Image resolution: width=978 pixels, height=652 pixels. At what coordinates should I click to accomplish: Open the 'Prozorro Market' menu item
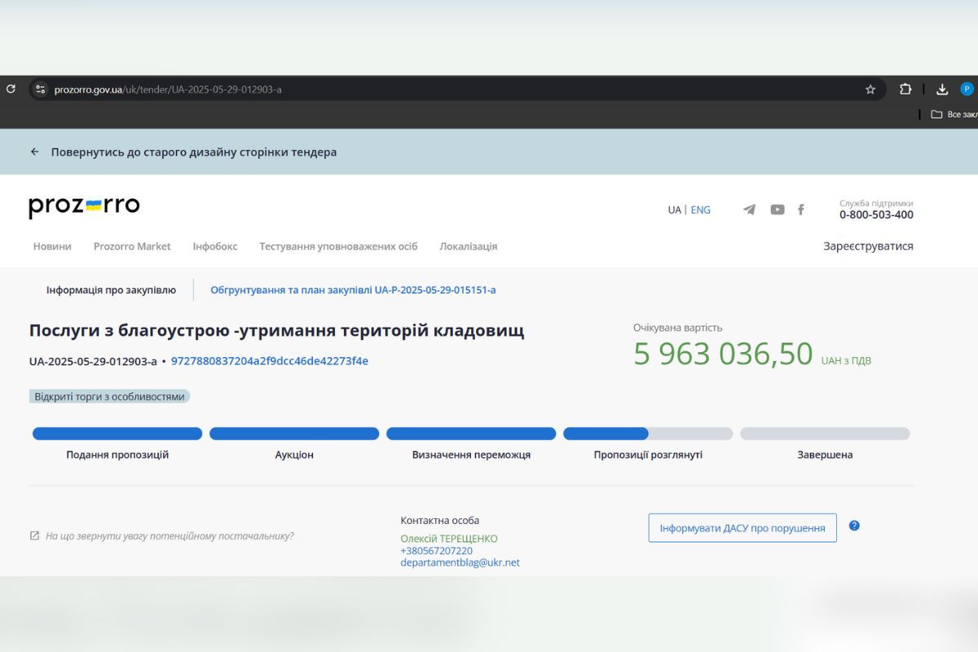[x=132, y=246]
